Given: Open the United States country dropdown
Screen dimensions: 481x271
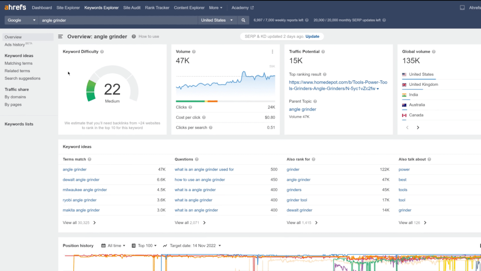Looking at the screenshot, I should tap(217, 20).
